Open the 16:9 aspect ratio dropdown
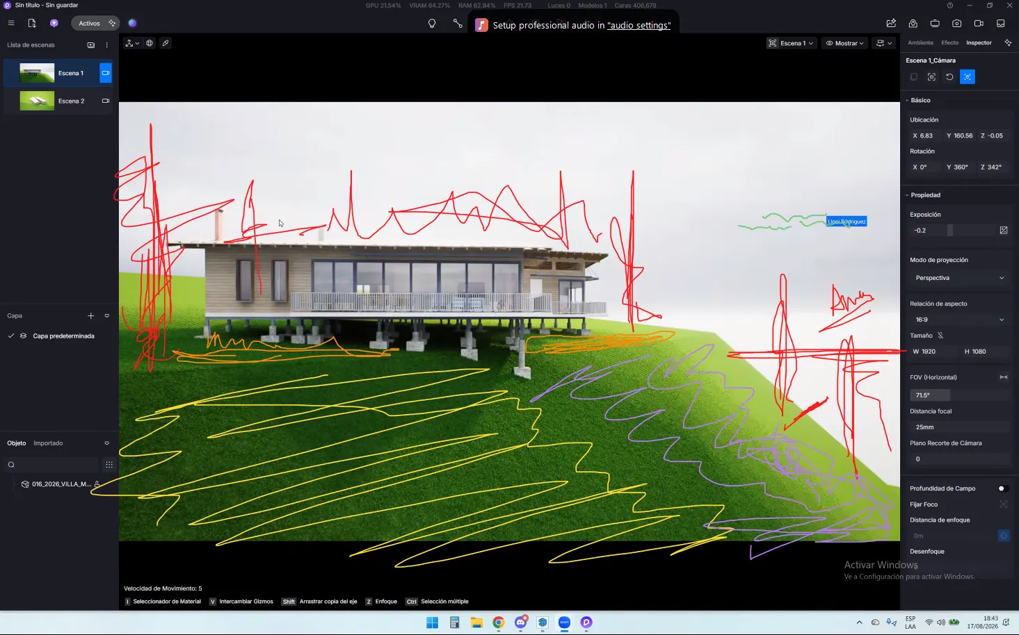Viewport: 1019px width, 635px height. click(x=959, y=320)
